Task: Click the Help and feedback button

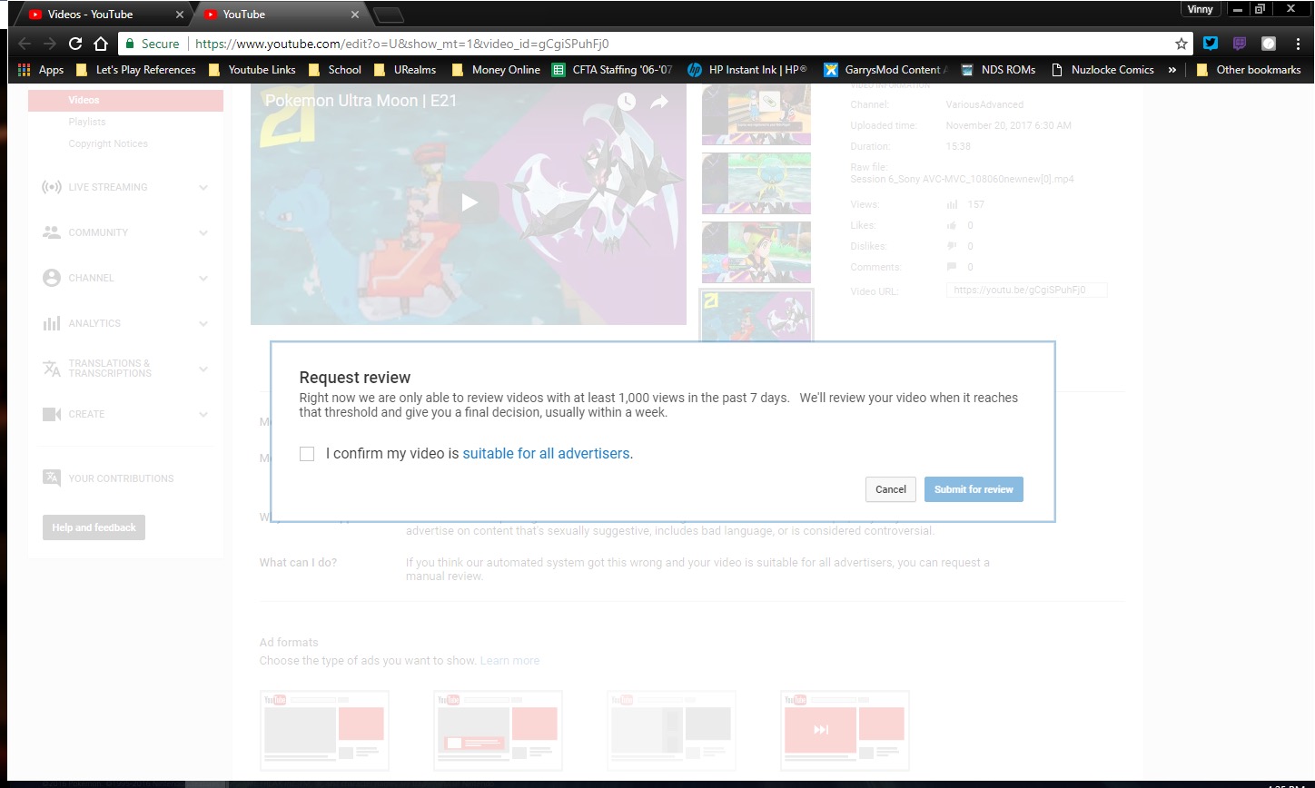Action: (94, 527)
